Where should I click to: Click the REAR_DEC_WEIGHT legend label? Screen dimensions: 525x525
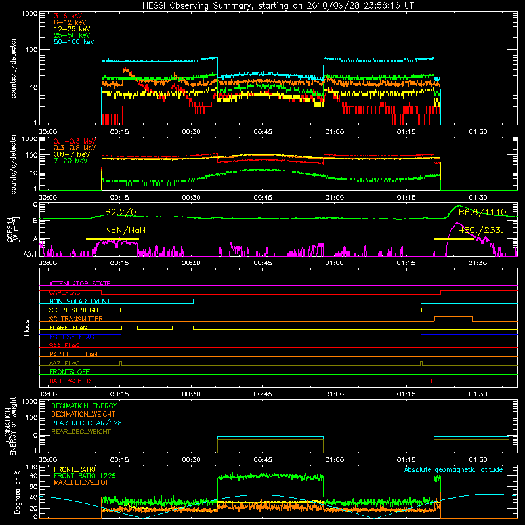pos(81,432)
